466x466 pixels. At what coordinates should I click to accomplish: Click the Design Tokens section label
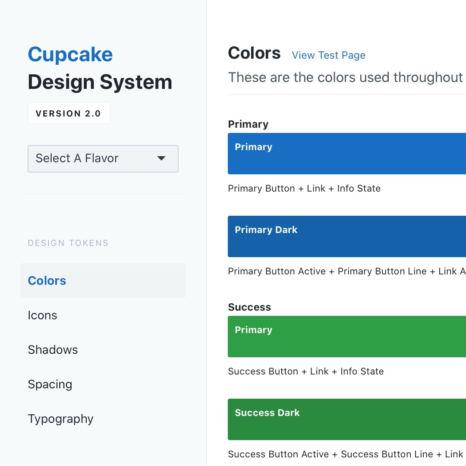coord(68,243)
